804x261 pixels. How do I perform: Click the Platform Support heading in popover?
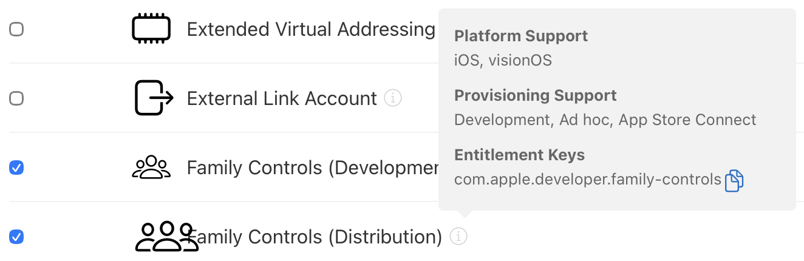tap(521, 36)
